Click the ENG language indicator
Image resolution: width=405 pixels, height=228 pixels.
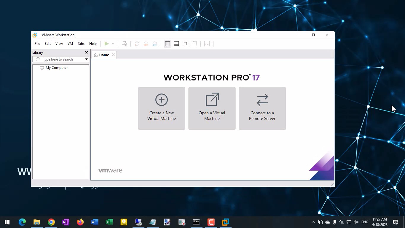click(x=365, y=222)
